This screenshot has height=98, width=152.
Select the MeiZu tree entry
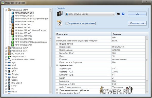pyautogui.click(x=14, y=92)
